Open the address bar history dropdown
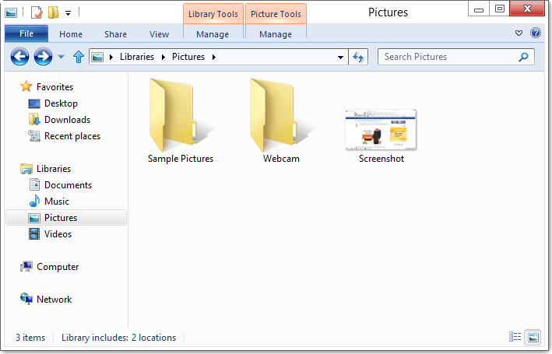The image size is (552, 354). [x=341, y=57]
